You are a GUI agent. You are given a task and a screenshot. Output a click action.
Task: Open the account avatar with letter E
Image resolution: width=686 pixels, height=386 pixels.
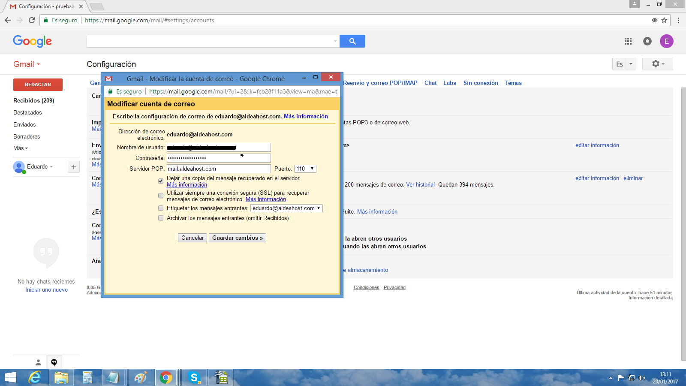click(666, 41)
